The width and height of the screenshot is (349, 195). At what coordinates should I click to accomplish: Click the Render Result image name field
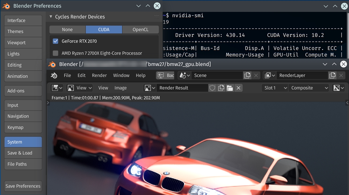pos(182,88)
